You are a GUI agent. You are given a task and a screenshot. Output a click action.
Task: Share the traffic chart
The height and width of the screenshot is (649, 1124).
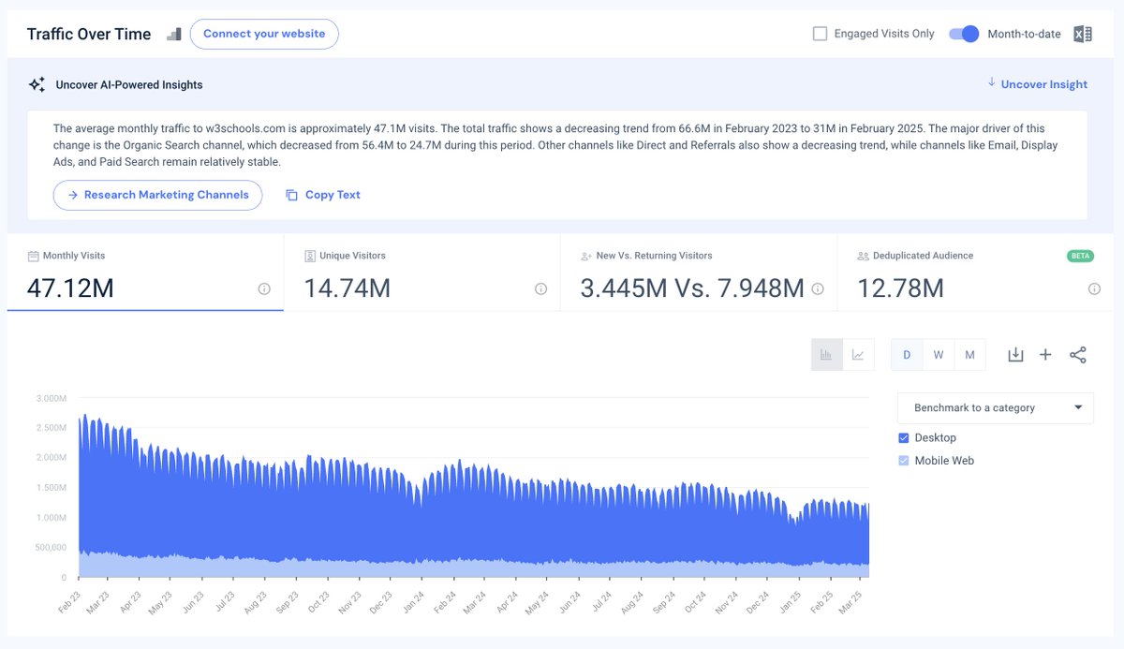1078,355
